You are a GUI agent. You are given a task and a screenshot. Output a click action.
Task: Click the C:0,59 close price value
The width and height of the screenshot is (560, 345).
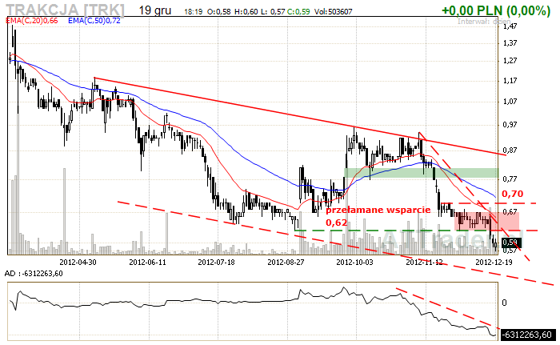tap(298, 12)
